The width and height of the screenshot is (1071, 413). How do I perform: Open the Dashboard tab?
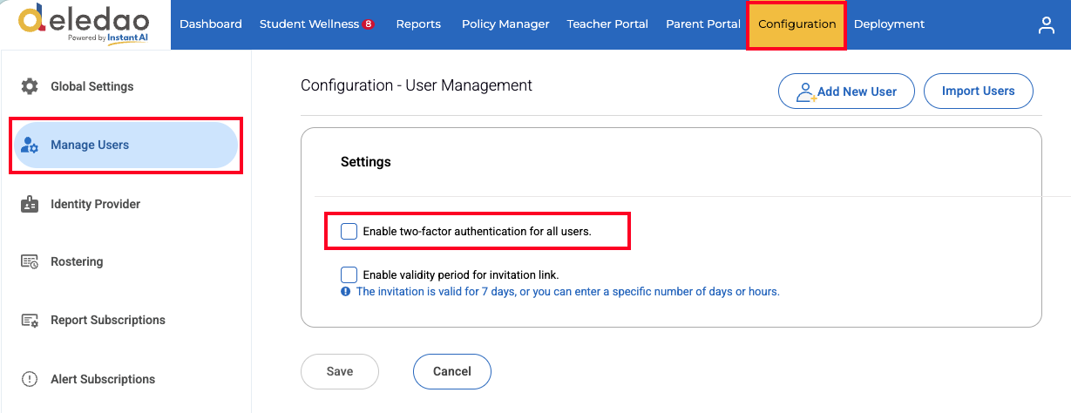(x=211, y=24)
